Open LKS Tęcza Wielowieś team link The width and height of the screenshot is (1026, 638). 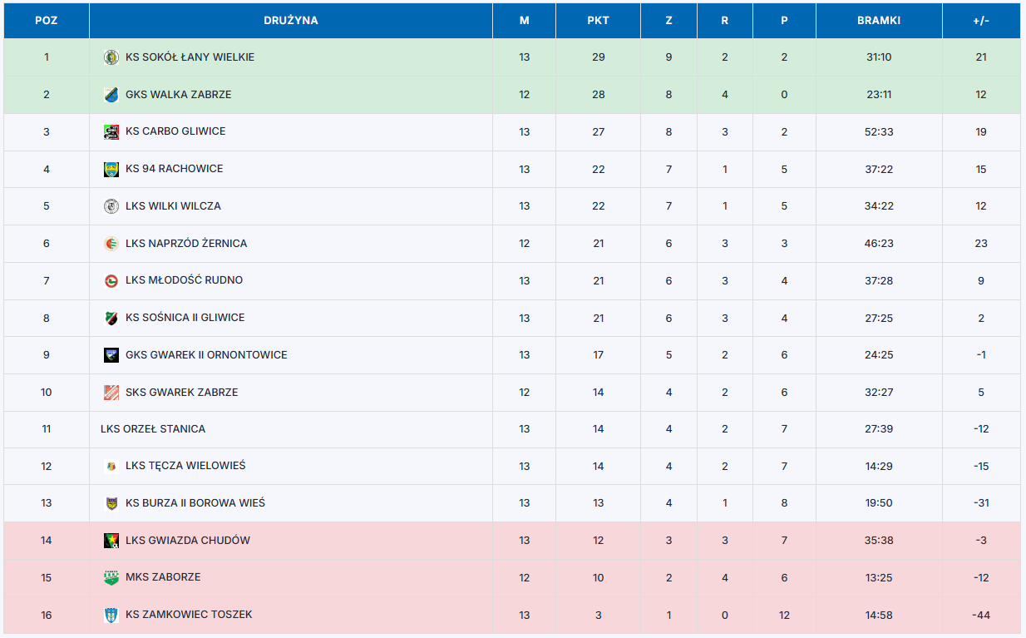185,466
